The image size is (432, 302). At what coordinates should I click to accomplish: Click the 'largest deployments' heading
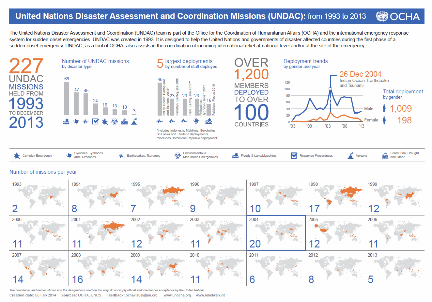click(x=189, y=61)
